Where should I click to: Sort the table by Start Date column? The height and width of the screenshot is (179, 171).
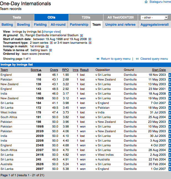[x=159, y=70]
